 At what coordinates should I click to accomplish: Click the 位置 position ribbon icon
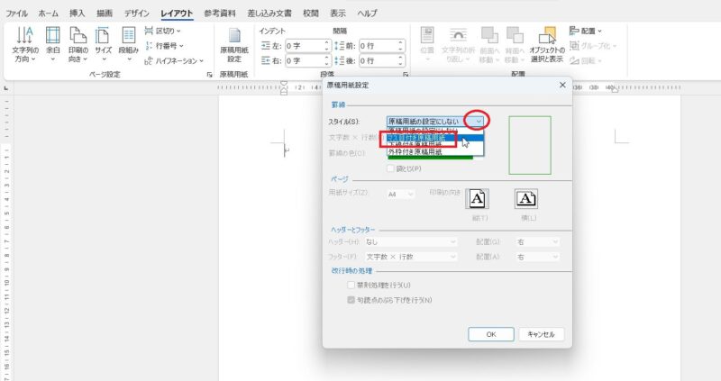427,44
